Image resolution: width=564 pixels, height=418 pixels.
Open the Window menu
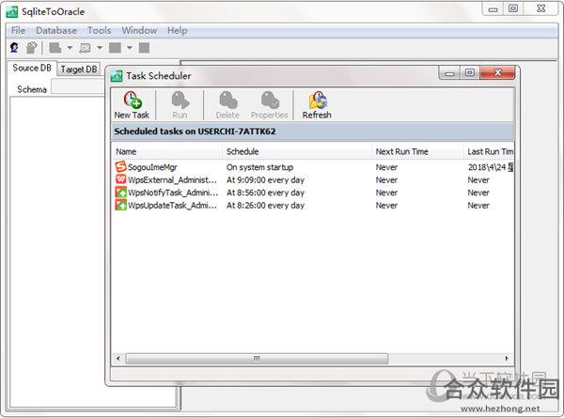[139, 30]
